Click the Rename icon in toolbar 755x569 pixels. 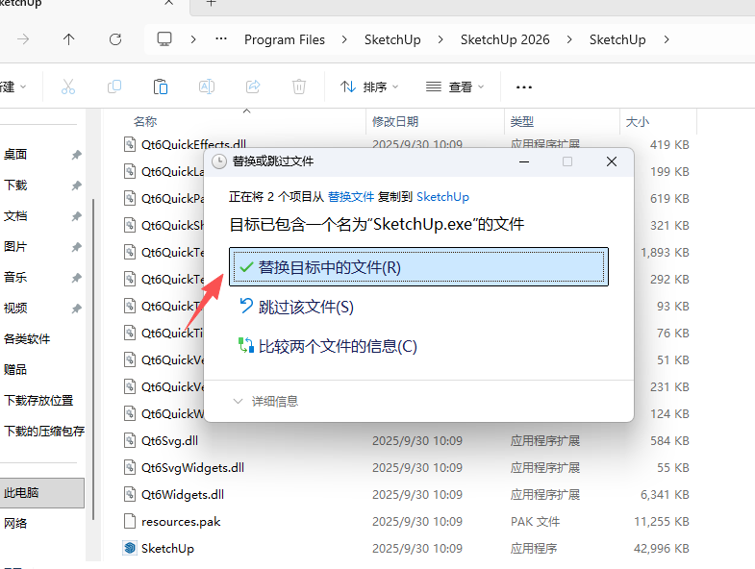[207, 87]
